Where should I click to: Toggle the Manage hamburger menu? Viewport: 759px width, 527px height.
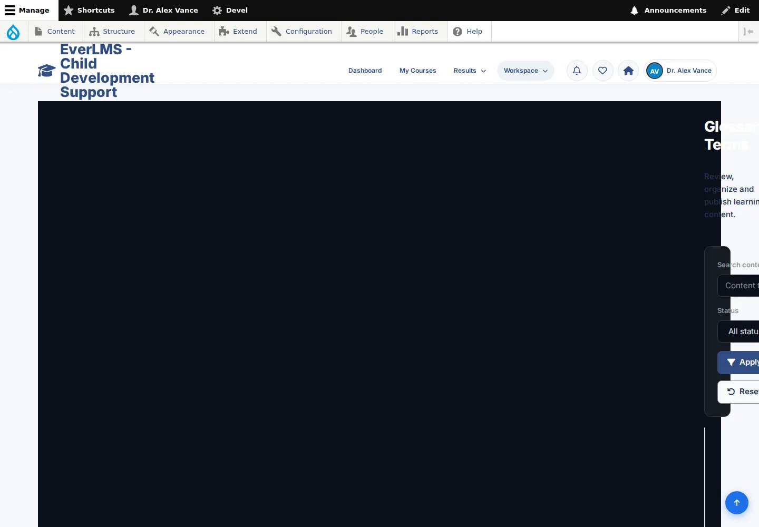click(27, 11)
